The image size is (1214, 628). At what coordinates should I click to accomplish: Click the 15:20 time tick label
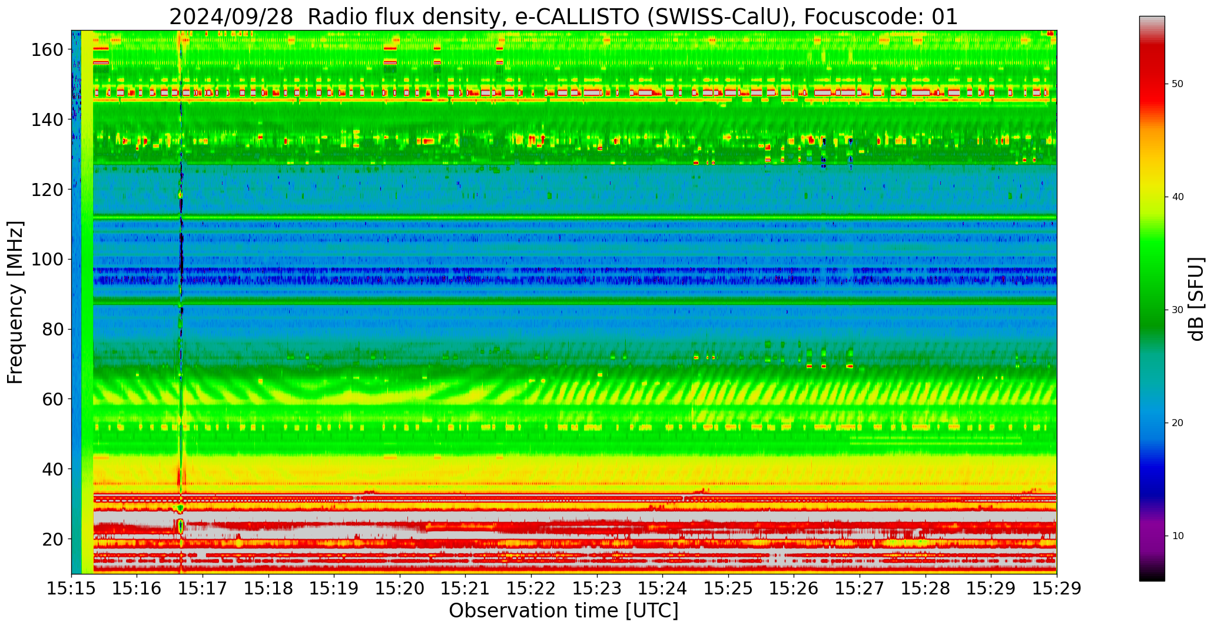(x=400, y=589)
